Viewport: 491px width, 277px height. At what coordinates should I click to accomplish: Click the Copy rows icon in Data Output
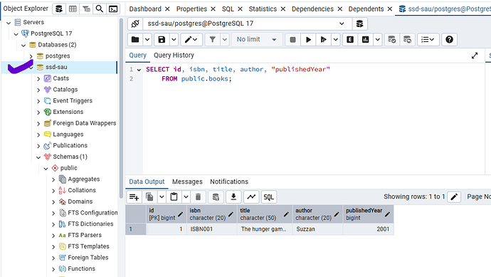149,197
